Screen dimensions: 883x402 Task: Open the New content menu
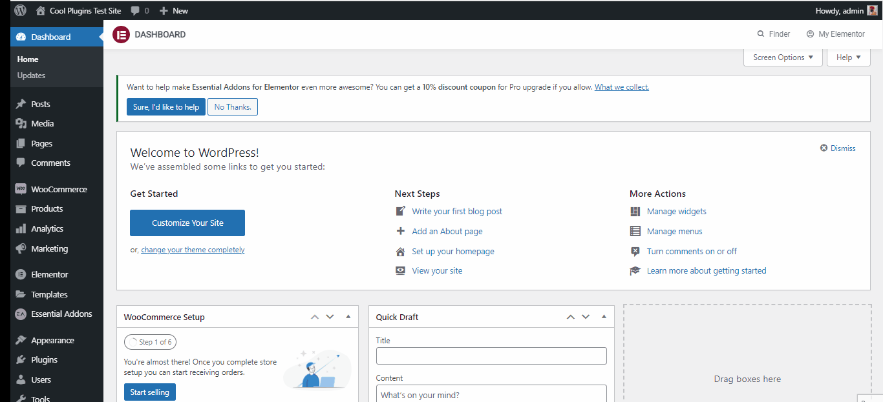tap(174, 11)
